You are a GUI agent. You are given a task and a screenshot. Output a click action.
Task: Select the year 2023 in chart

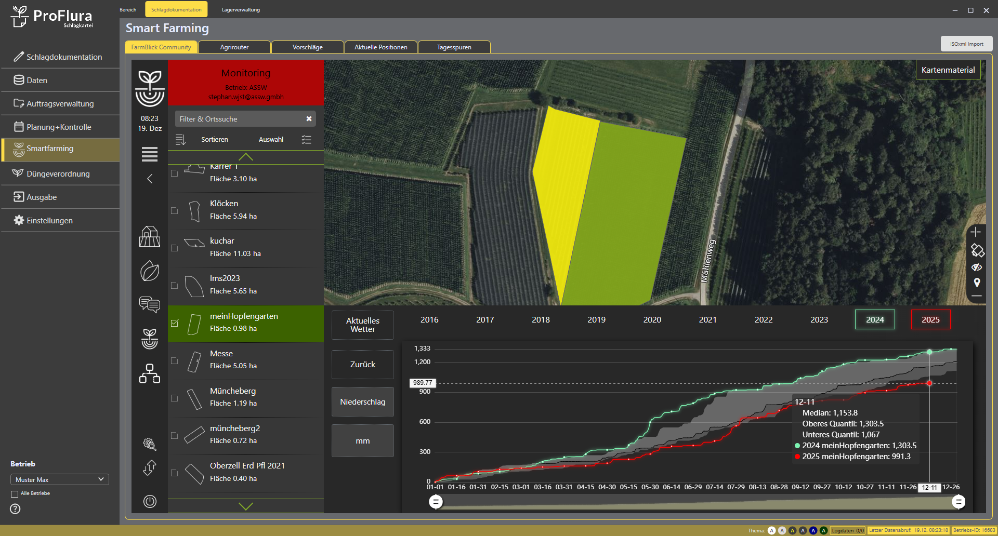[819, 320]
